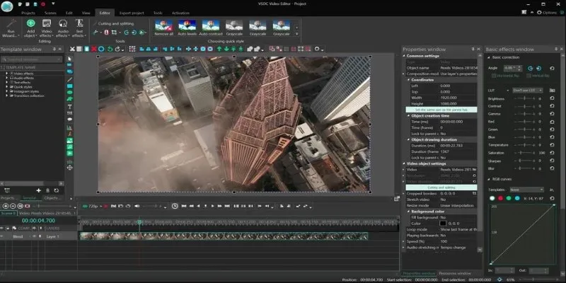Image resolution: width=566 pixels, height=283 pixels.
Task: Enable the Horizontal flip checkbox
Action: [x=495, y=76]
